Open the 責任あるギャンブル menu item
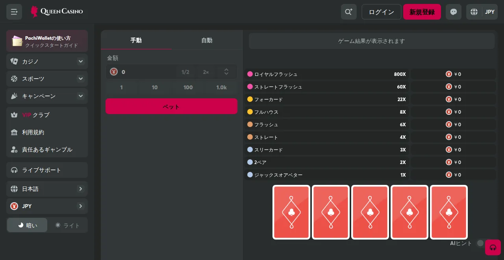504x260 pixels. click(47, 149)
